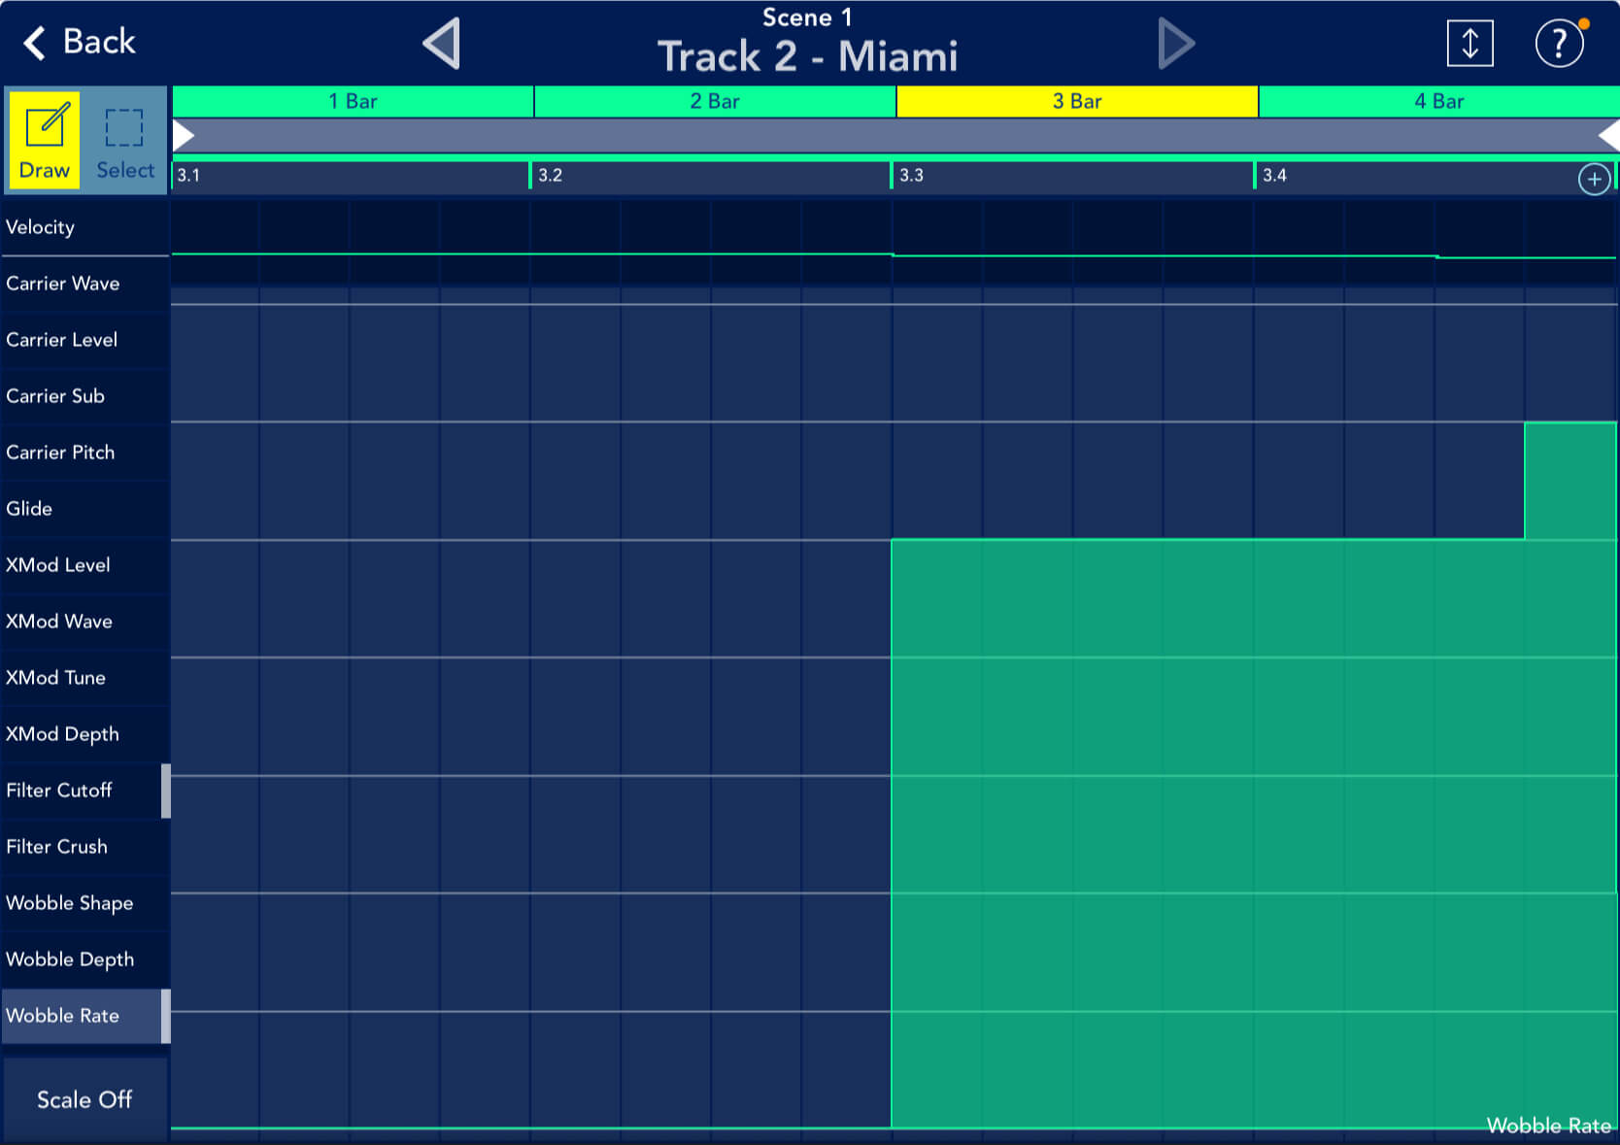
Task: Click the right loop end marker triangle
Action: [1608, 135]
